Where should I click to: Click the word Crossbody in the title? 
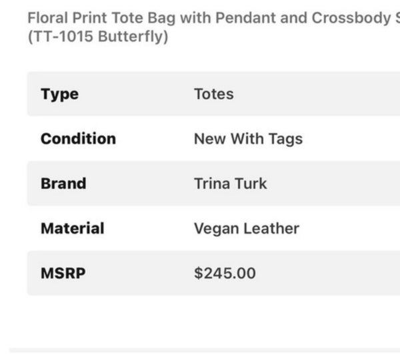pyautogui.click(x=351, y=19)
